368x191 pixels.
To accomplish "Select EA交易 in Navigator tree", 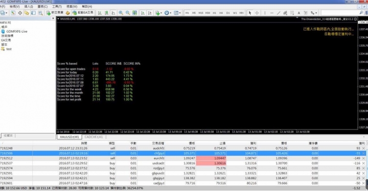I will (x=6, y=40).
